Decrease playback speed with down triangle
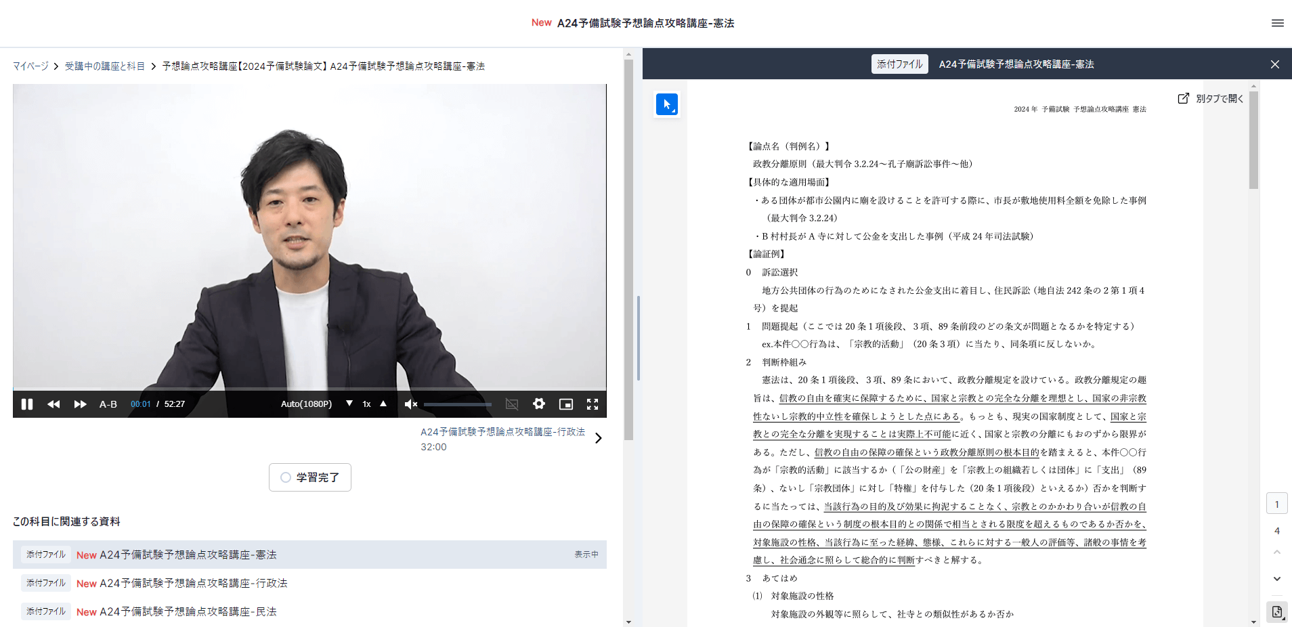The width and height of the screenshot is (1292, 627). [349, 404]
